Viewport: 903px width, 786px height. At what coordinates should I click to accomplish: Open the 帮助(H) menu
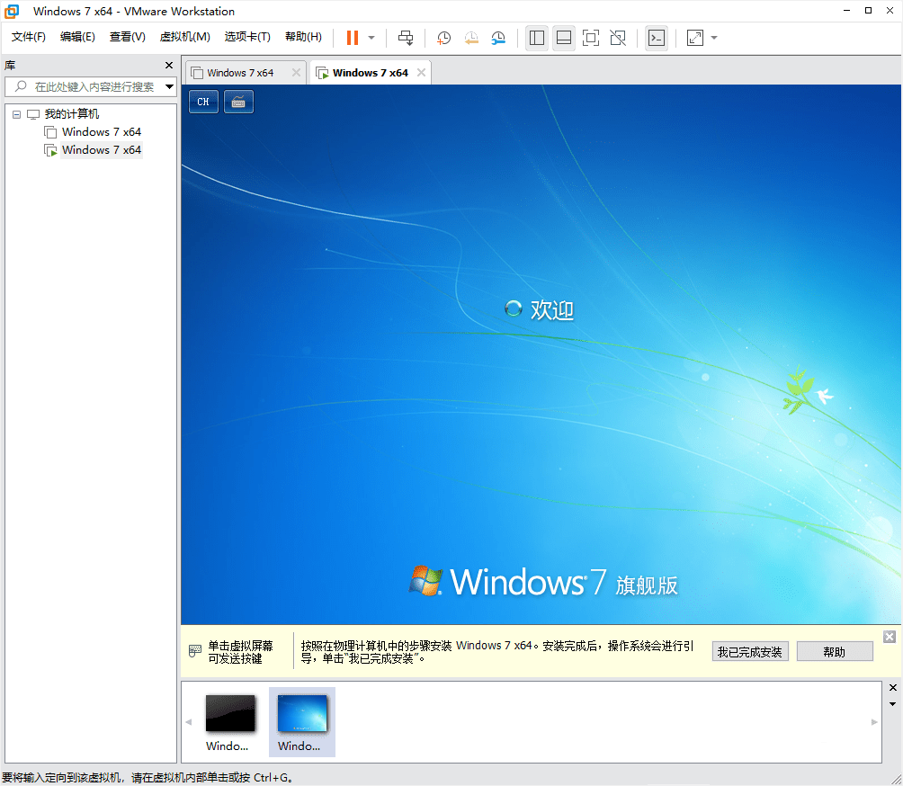tap(303, 37)
